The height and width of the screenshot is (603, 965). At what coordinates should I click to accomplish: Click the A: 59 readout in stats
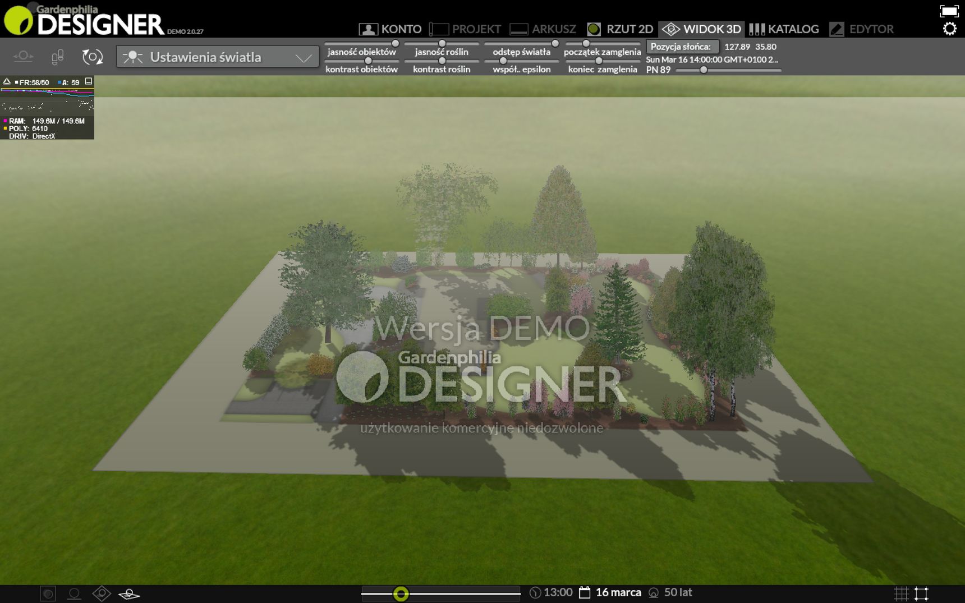point(69,82)
